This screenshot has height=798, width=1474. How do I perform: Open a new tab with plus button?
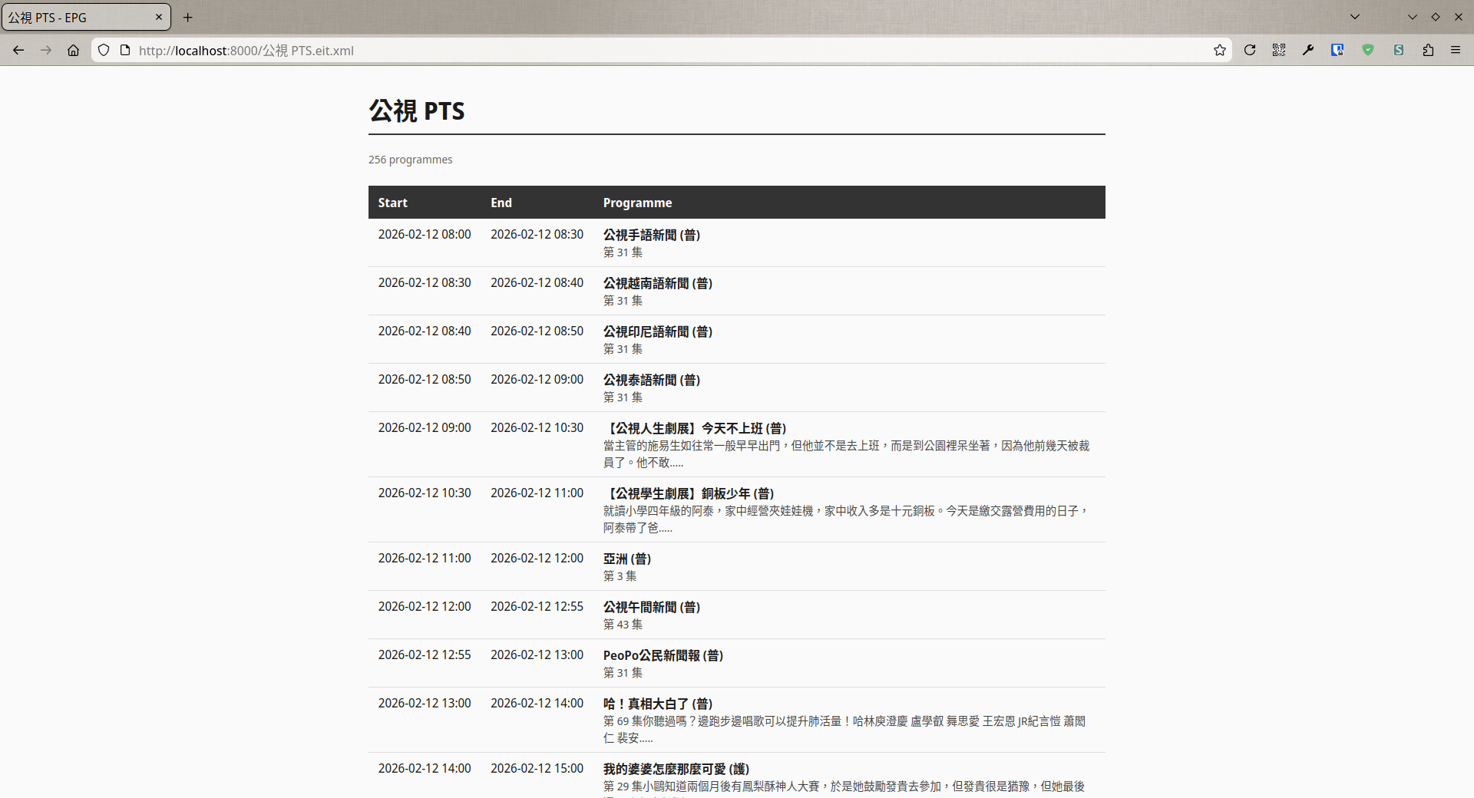coord(188,17)
